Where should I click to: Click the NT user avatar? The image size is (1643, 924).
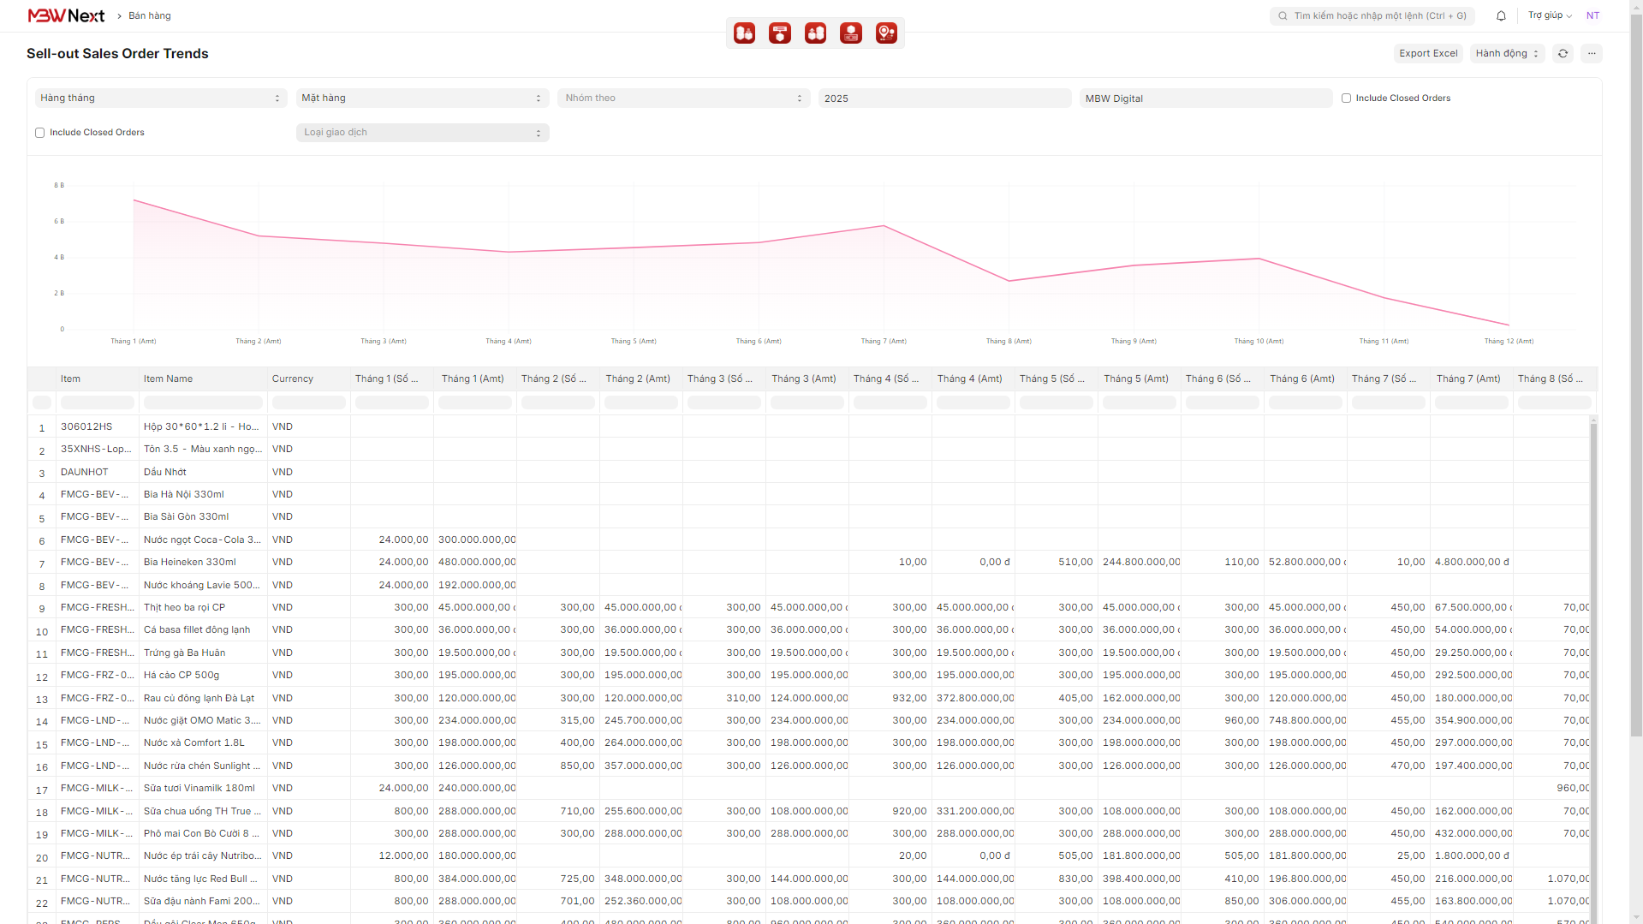[x=1592, y=15]
